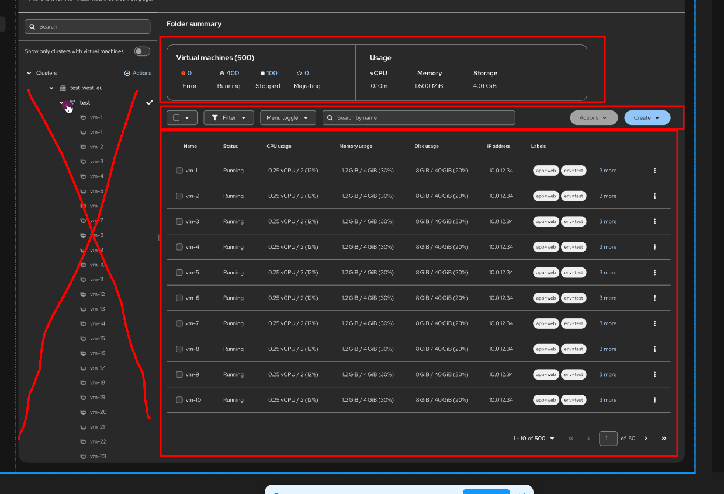Open the 1 - 10 of 500 per-page dropdown
Viewport: 724px width, 494px height.
point(534,439)
